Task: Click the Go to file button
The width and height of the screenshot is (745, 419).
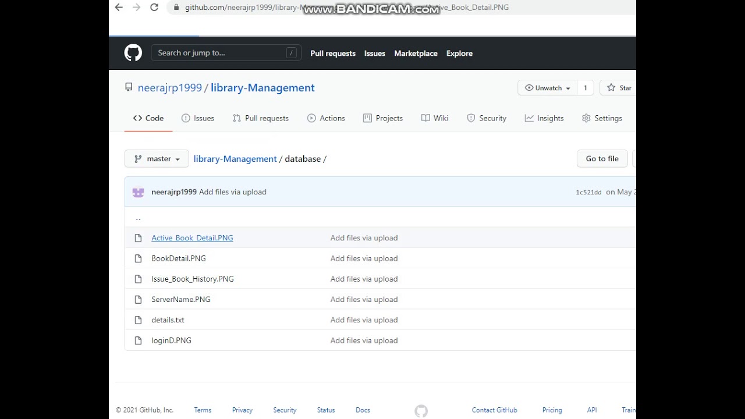Action: pyautogui.click(x=602, y=159)
